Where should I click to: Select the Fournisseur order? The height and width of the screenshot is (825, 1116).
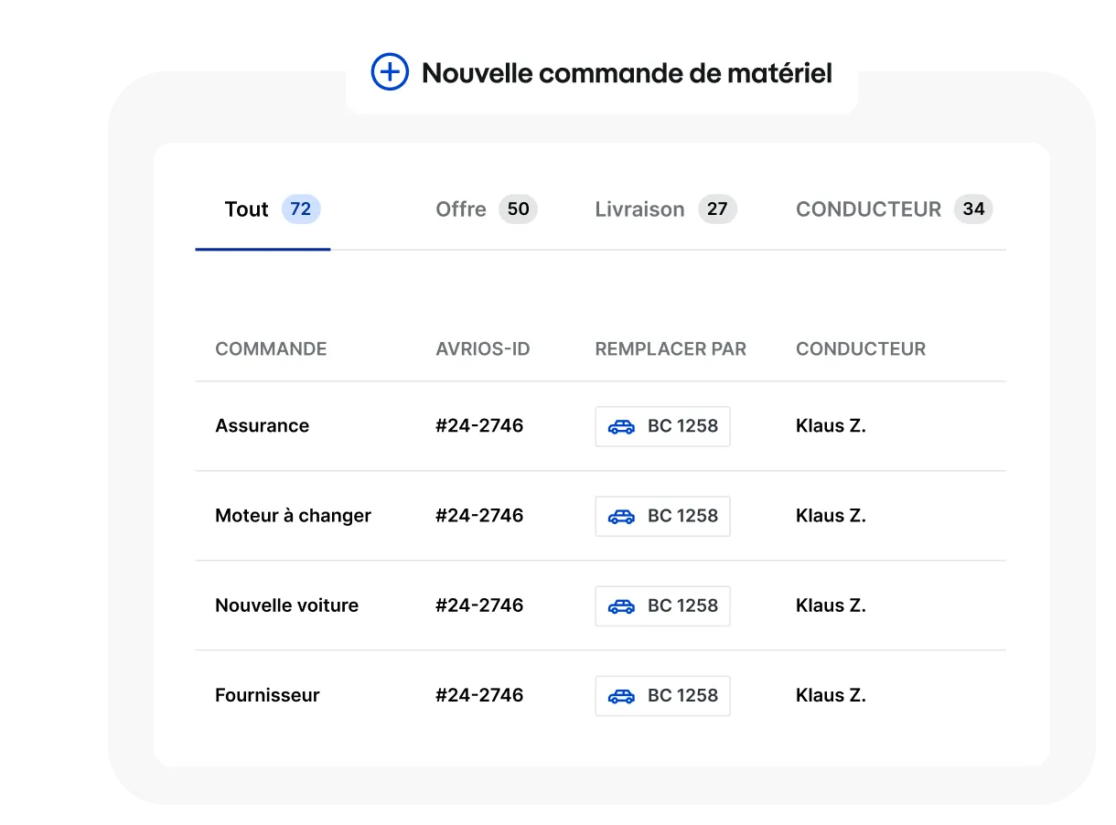point(600,695)
